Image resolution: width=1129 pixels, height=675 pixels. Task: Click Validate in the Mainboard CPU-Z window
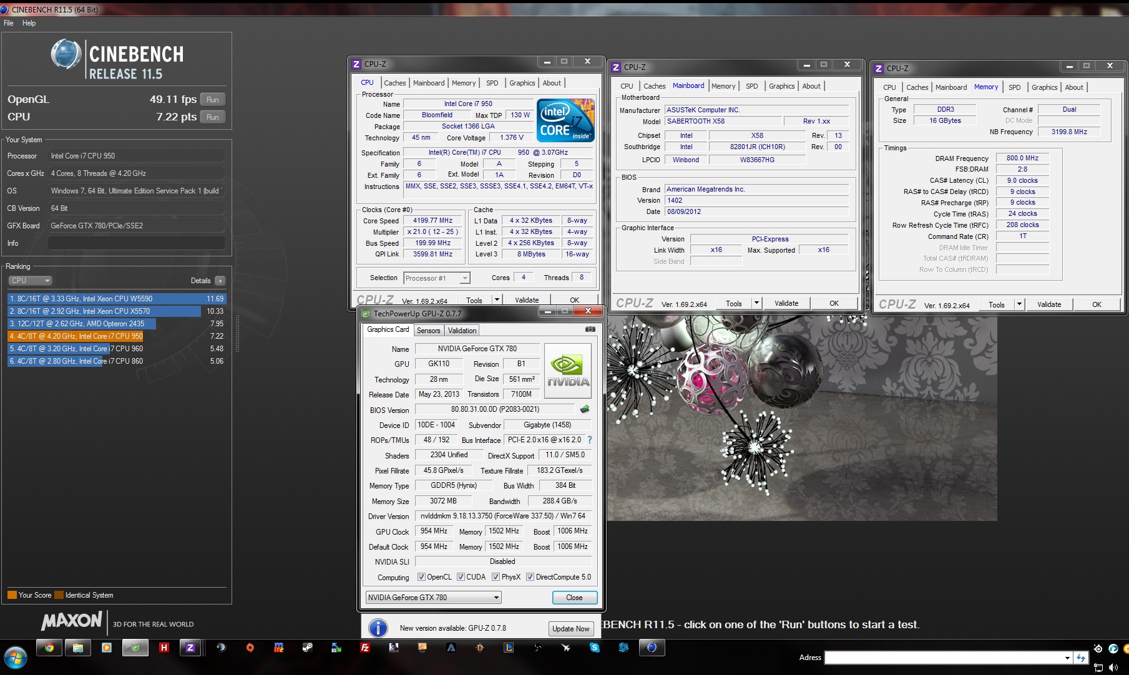(x=786, y=303)
